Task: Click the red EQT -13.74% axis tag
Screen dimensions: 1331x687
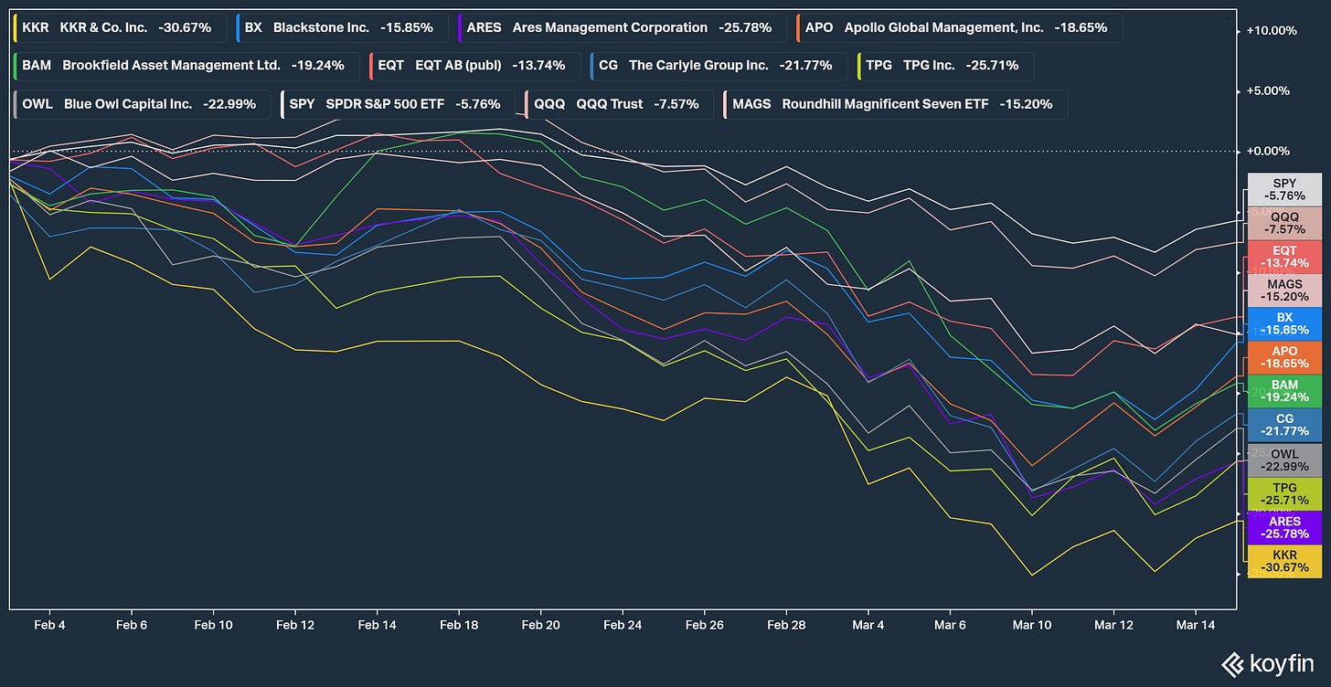Action: pyautogui.click(x=1284, y=256)
